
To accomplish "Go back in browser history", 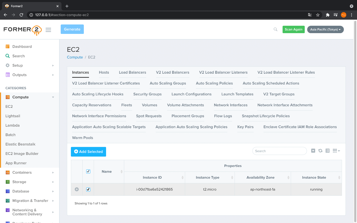I will 5,15.
